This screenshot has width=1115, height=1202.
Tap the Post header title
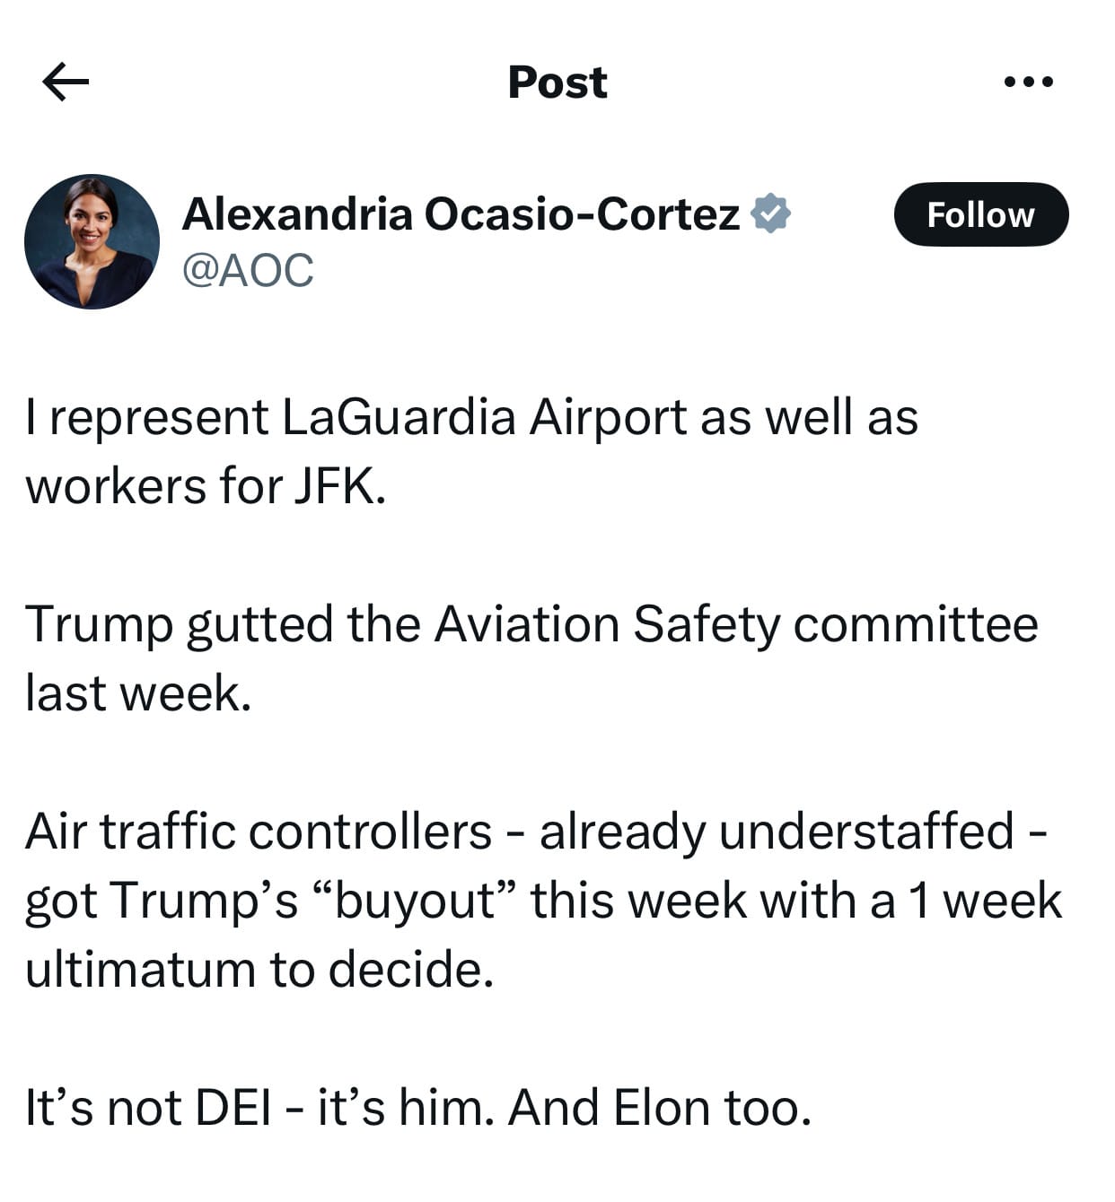click(x=557, y=83)
